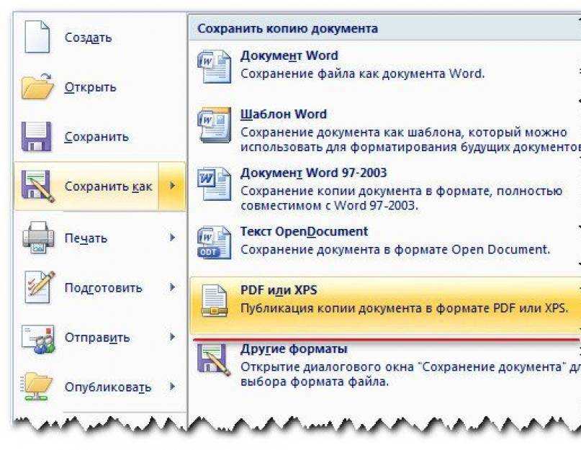The height and width of the screenshot is (450, 581).
Task: Click description text 'совместимом с Word 97-2003.'
Action: (x=329, y=205)
